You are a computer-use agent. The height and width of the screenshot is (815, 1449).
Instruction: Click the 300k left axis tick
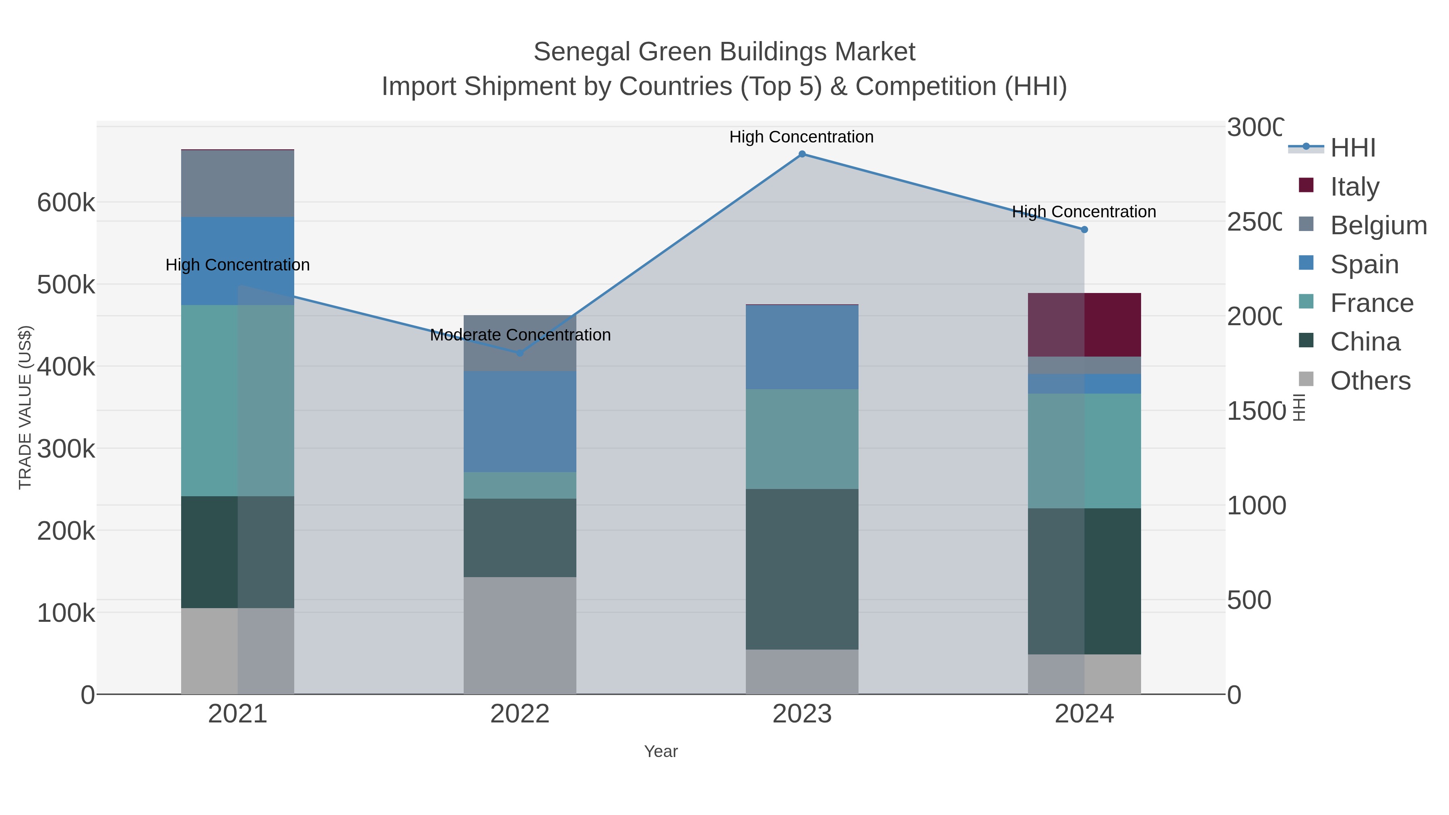[66, 449]
